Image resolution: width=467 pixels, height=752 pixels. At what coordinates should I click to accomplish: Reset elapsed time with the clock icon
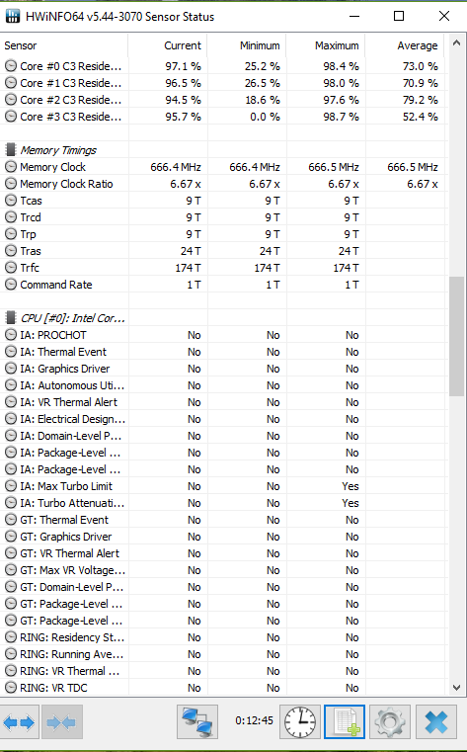pos(300,721)
